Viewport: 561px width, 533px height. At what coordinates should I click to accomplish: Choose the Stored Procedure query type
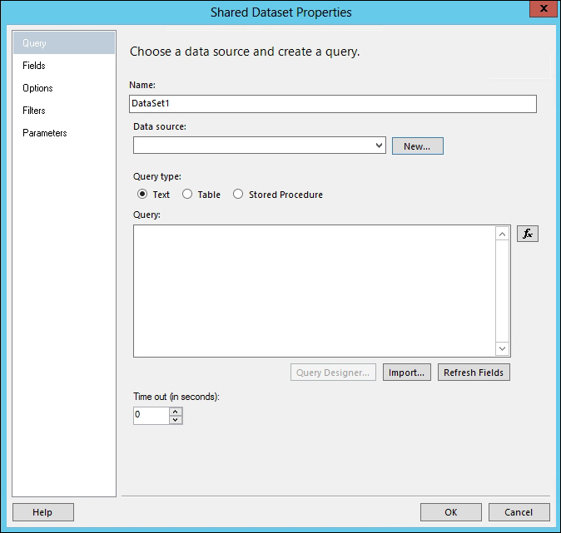point(238,195)
